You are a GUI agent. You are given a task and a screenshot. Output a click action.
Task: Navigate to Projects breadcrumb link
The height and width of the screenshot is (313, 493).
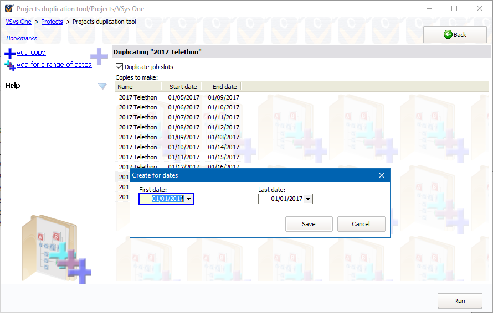tap(52, 22)
